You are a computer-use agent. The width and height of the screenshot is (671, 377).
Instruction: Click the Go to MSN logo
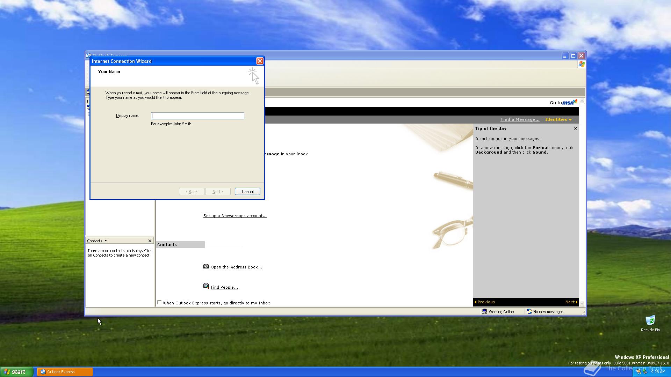(570, 102)
